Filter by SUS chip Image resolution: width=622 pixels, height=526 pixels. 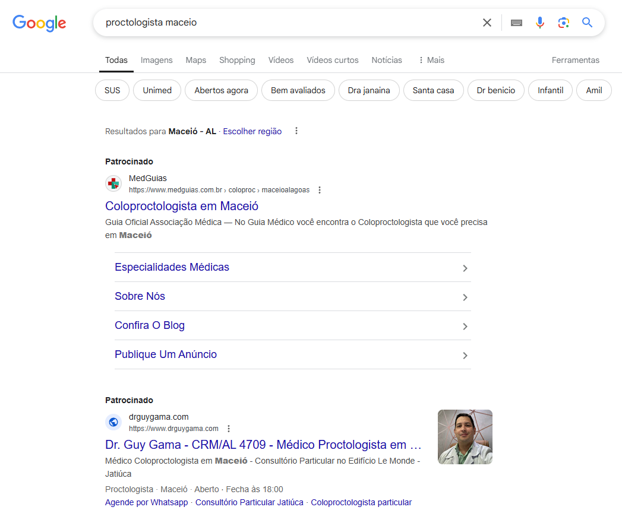point(112,90)
